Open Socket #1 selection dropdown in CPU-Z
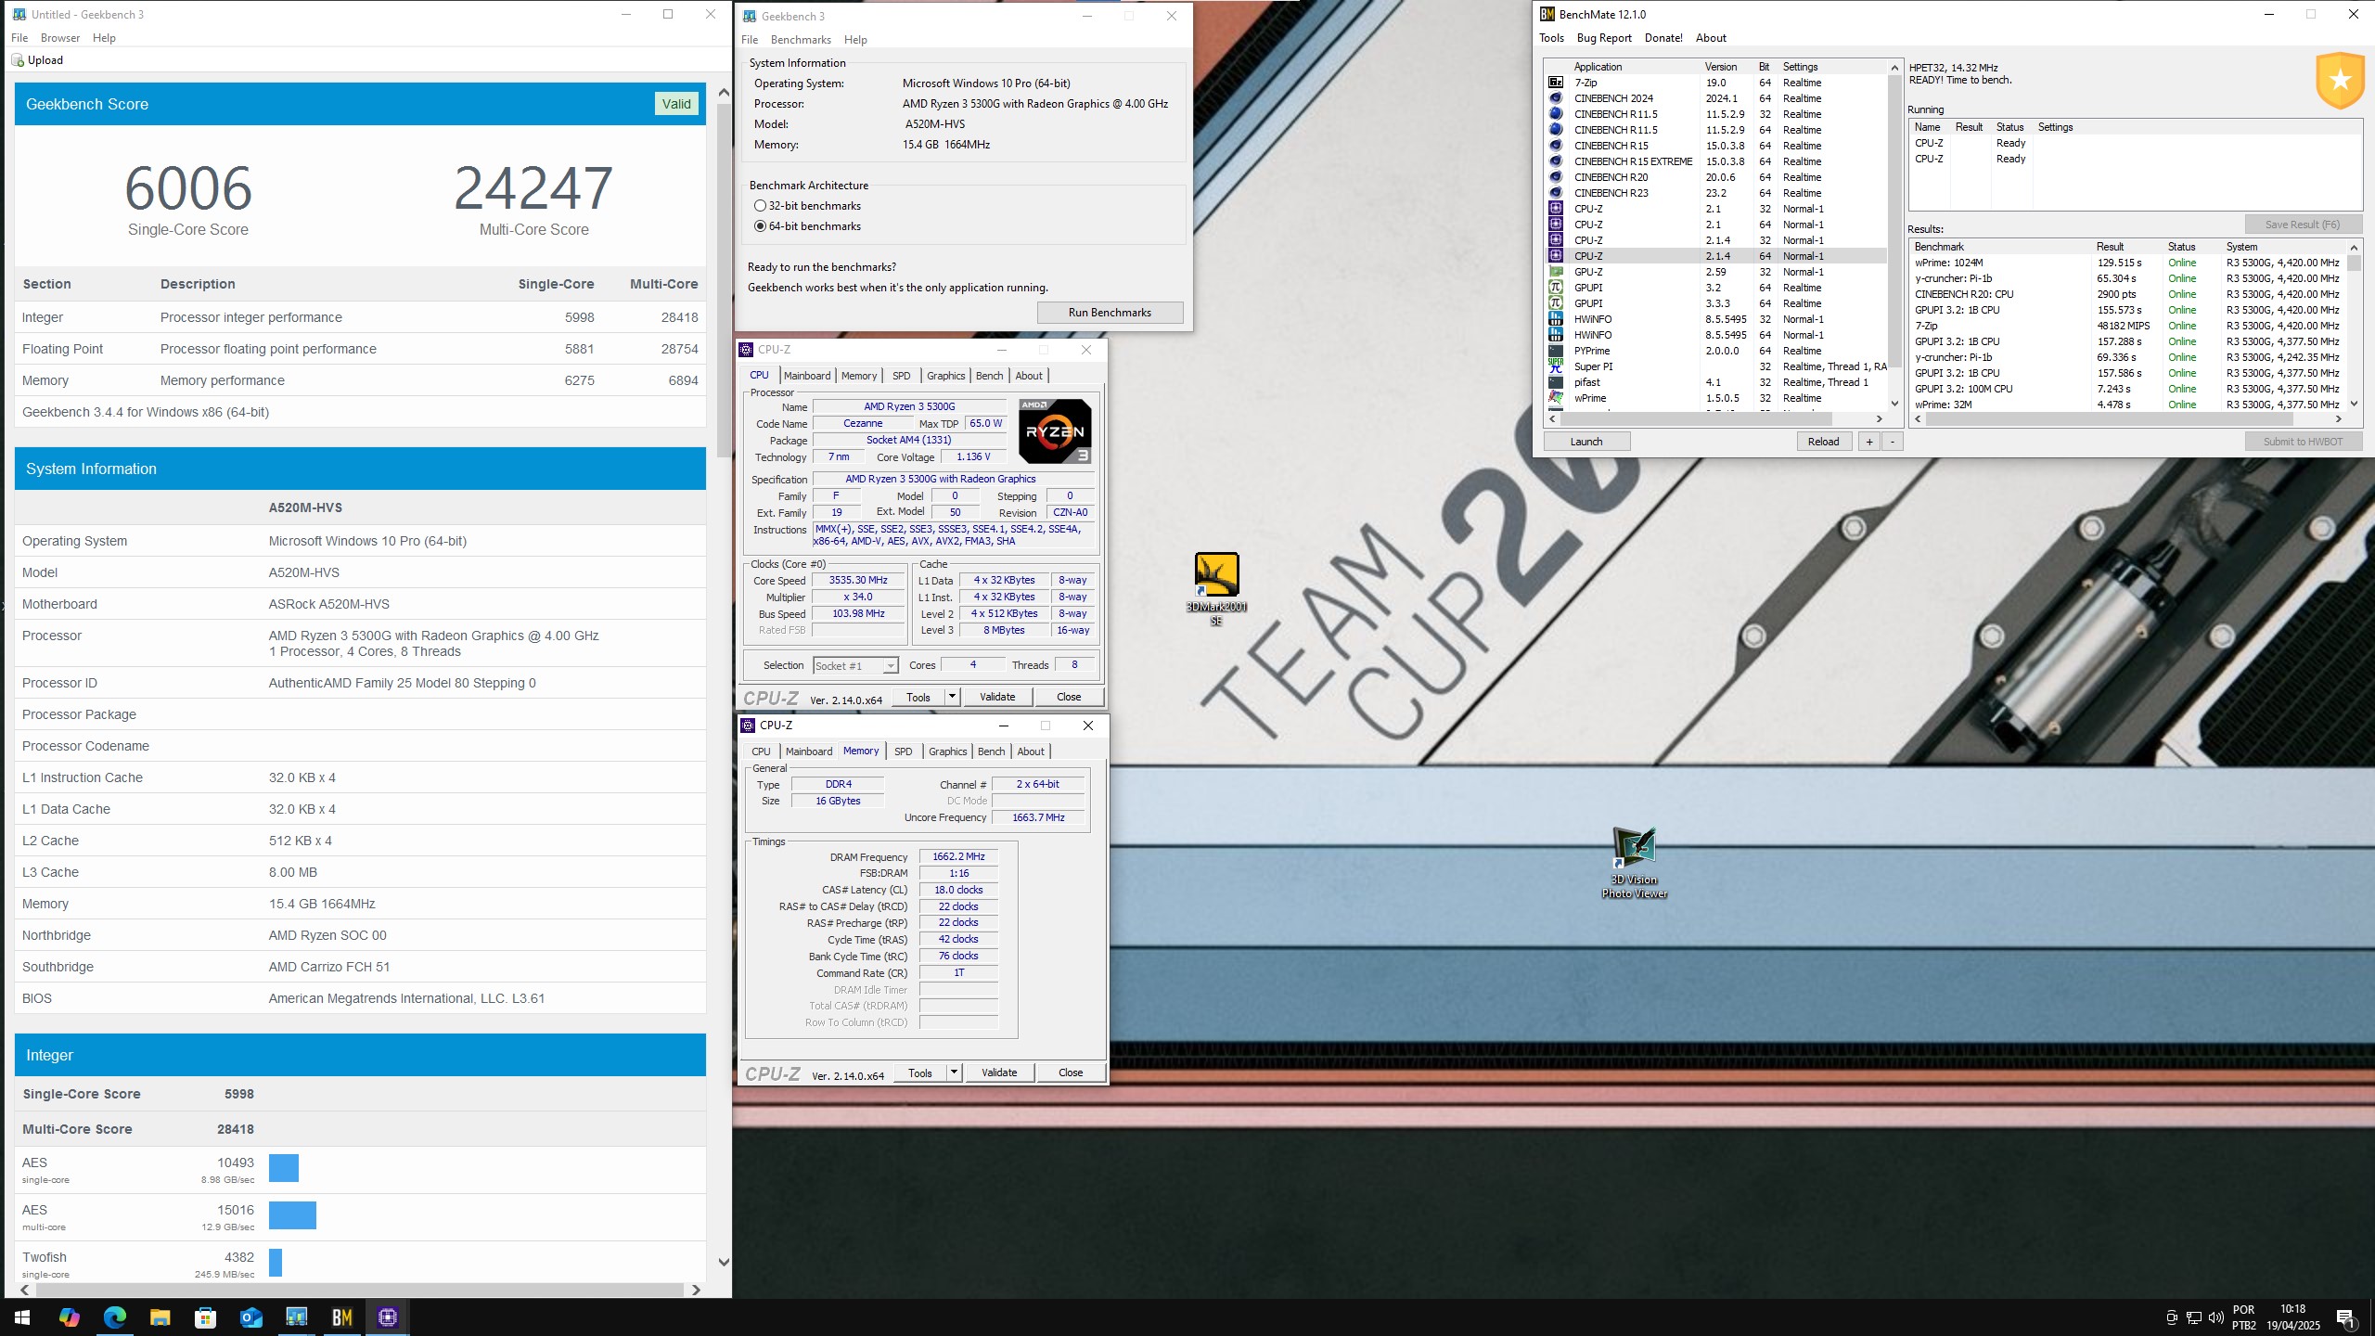This screenshot has width=2375, height=1336. click(855, 666)
